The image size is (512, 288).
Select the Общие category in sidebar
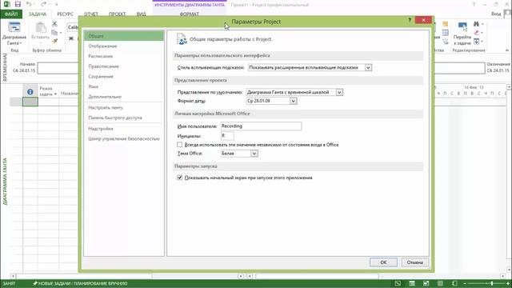pyautogui.click(x=124, y=36)
